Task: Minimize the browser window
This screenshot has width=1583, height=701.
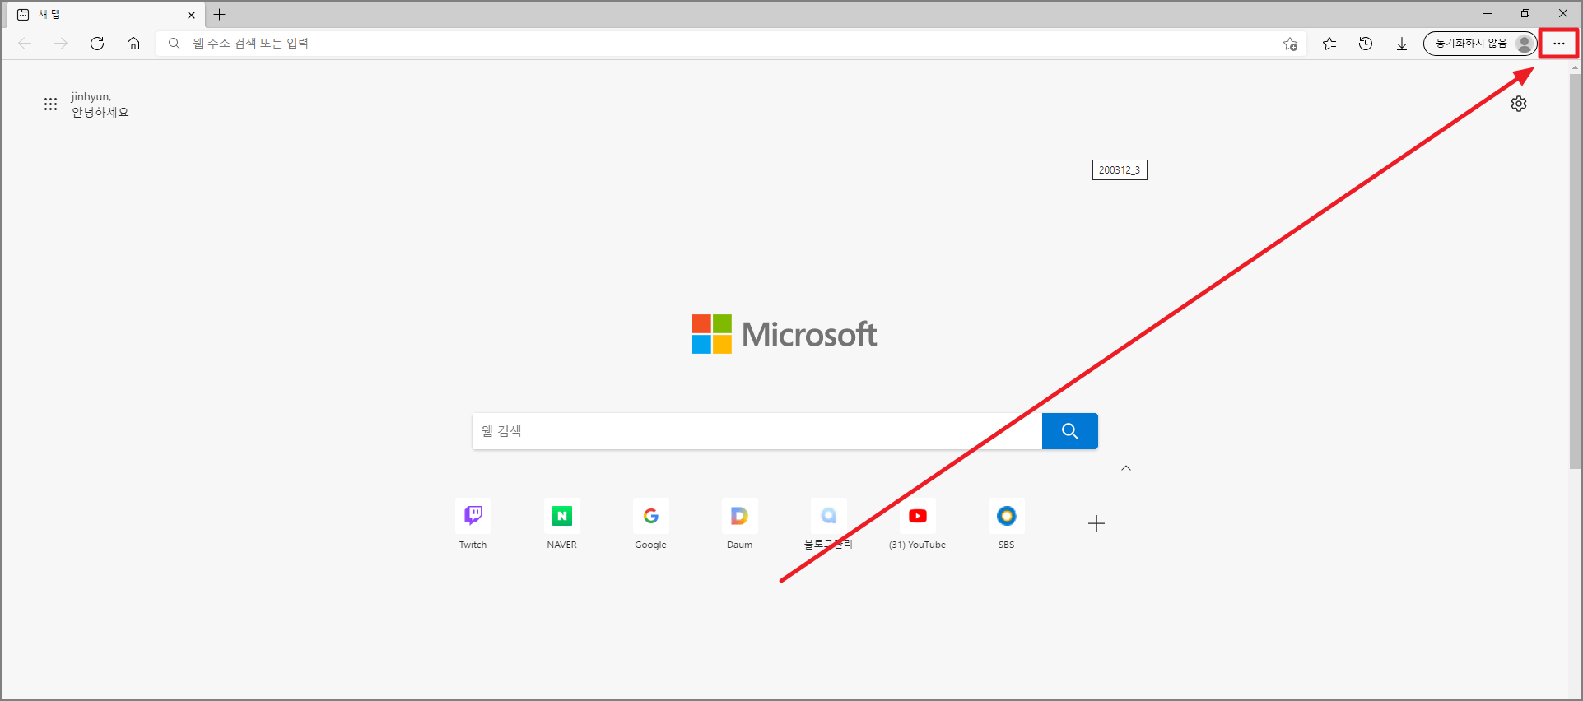Action: (1488, 14)
